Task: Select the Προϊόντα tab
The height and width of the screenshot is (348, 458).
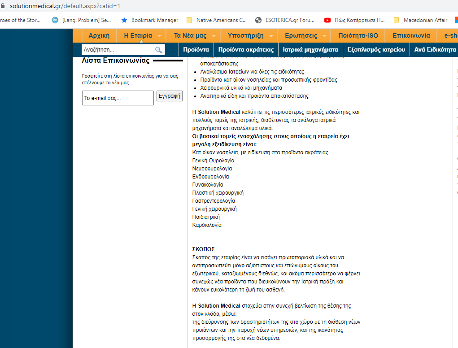Action: point(196,50)
